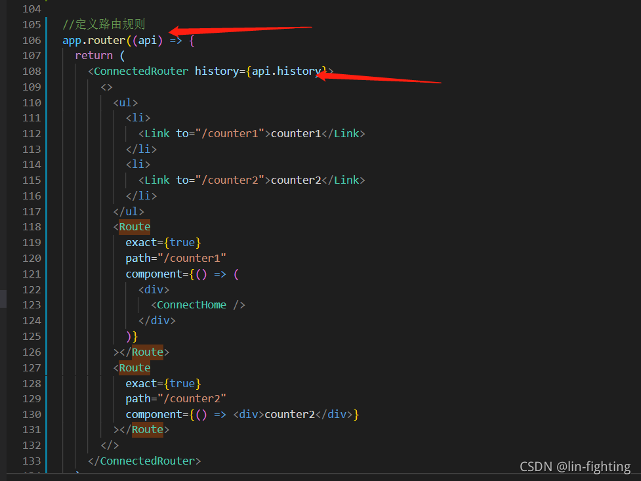Click the 'counter2' link text on line 115
Viewport: 641px width, 481px height.
click(296, 180)
